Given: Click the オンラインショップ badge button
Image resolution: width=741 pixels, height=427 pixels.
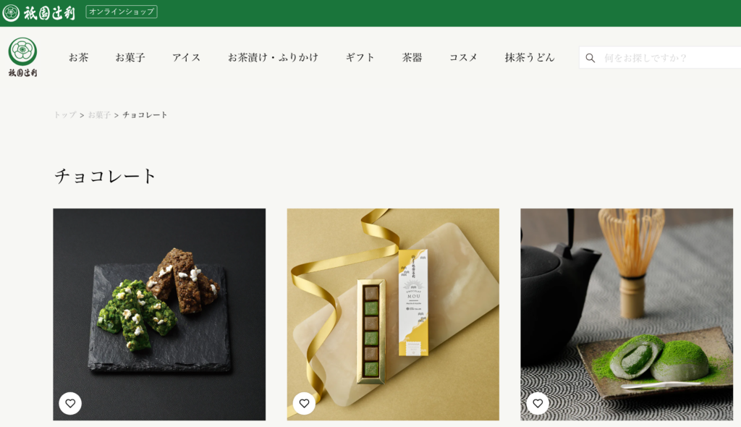Looking at the screenshot, I should [122, 12].
